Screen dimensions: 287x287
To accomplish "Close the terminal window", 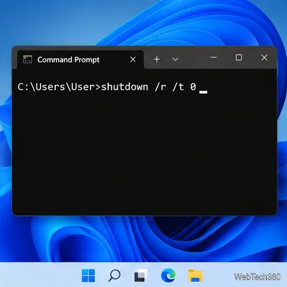I will click(x=264, y=58).
